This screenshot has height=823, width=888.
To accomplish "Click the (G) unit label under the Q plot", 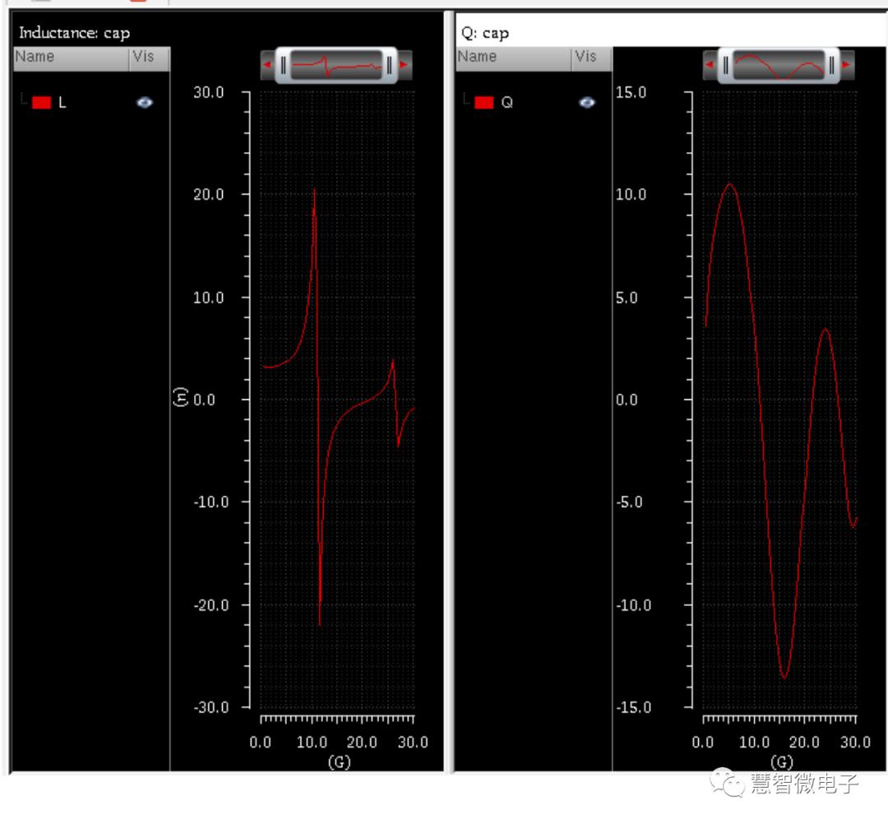I will coord(782,762).
